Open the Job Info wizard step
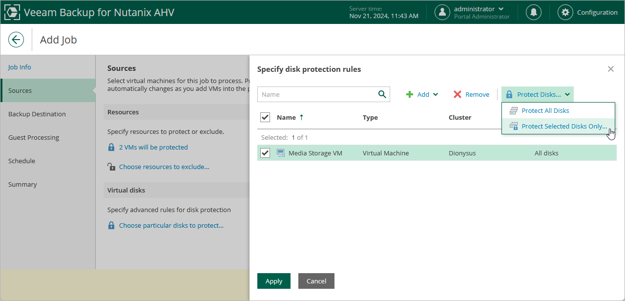Screen dimensions: 625x301 [20, 67]
